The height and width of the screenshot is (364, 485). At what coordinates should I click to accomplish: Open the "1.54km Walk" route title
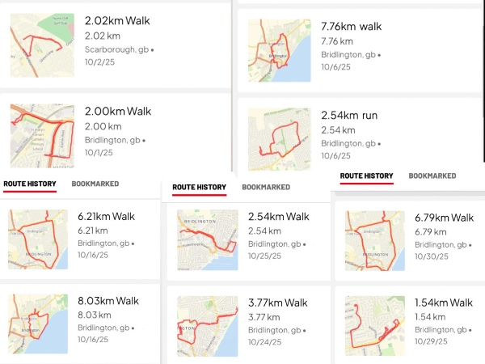pos(444,303)
